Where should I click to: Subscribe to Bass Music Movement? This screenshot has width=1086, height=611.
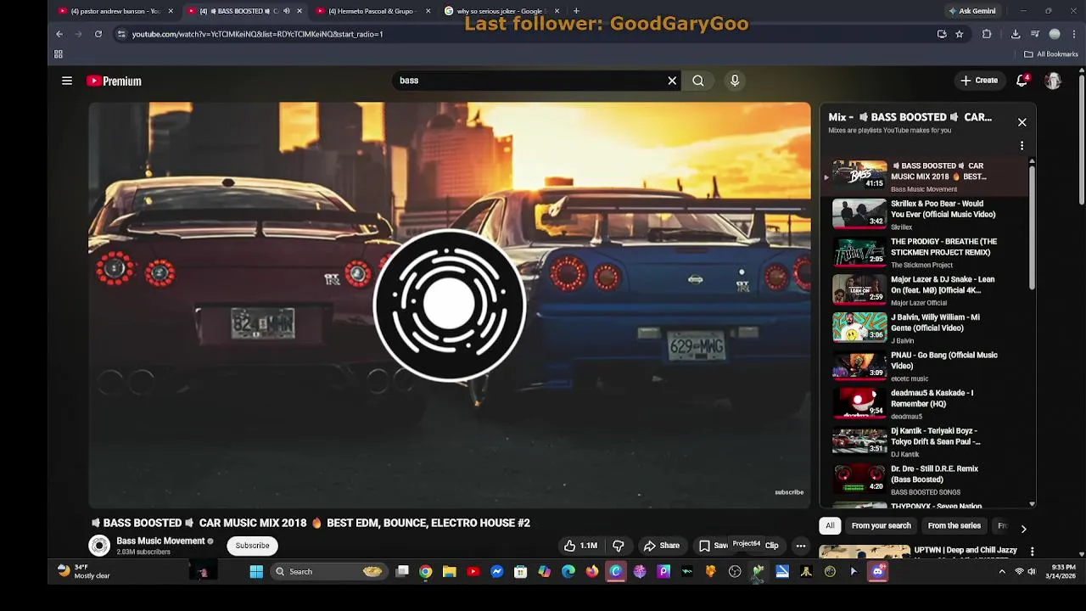pos(252,546)
